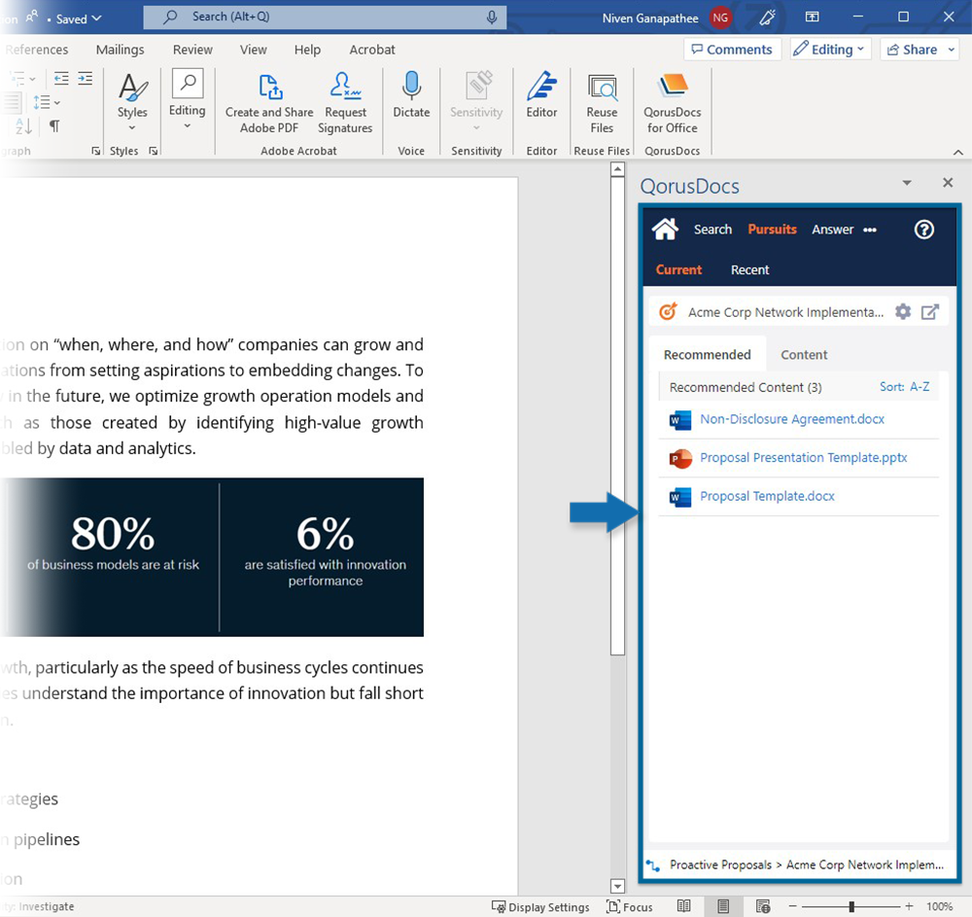Switch to the View ribbon tab
This screenshot has width=972, height=917.
[x=253, y=50]
